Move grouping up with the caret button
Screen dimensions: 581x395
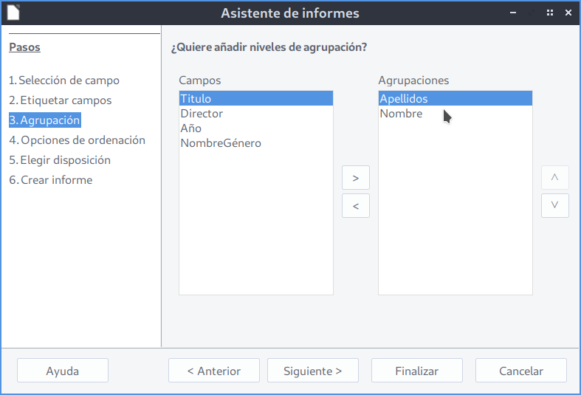[555, 178]
